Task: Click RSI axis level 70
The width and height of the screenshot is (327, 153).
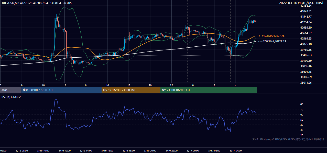Action: coord(302,109)
